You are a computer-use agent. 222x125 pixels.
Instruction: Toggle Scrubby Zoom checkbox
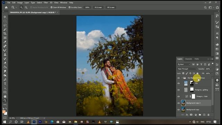pos(69,7)
